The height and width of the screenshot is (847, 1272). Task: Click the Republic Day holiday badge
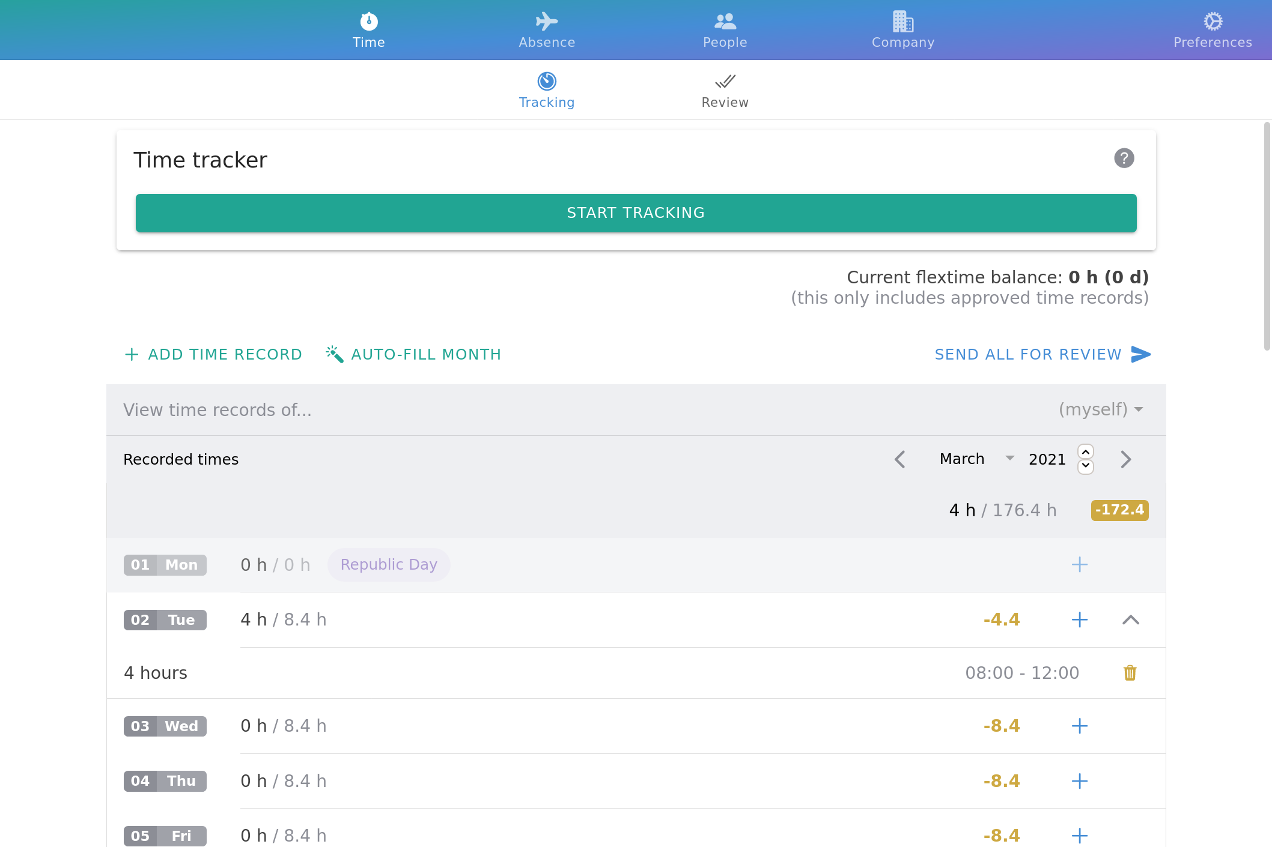pos(389,565)
